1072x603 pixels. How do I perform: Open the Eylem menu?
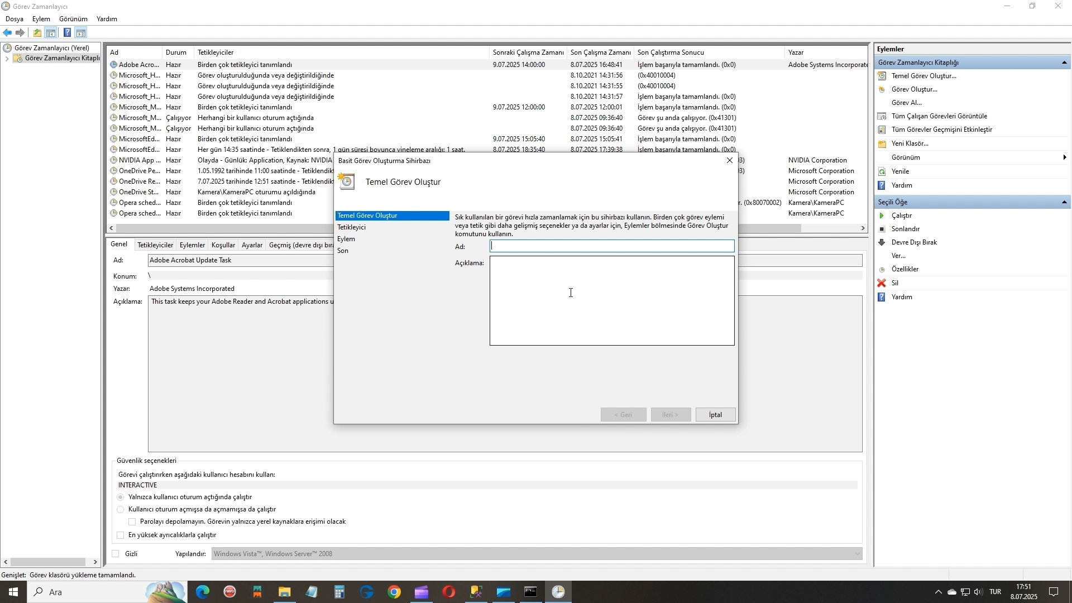tap(41, 19)
